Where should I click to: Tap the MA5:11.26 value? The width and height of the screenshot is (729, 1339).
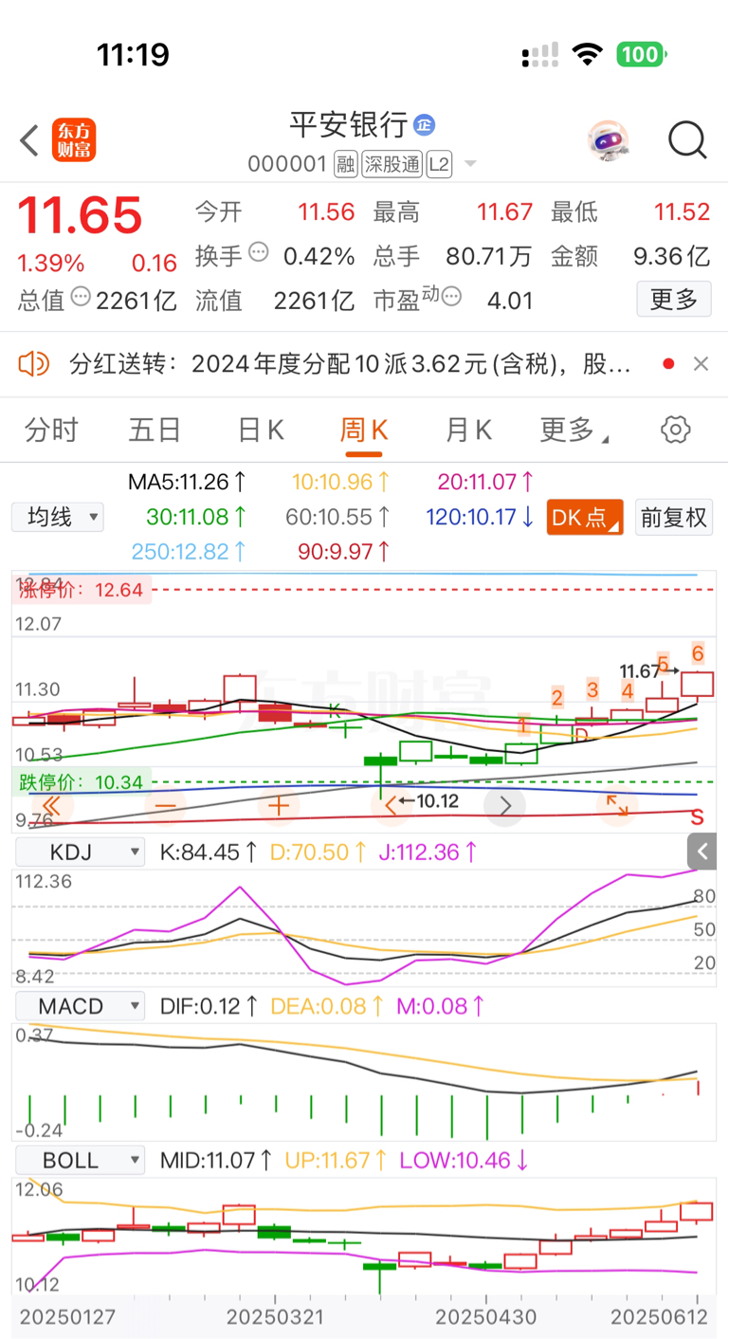click(x=188, y=482)
